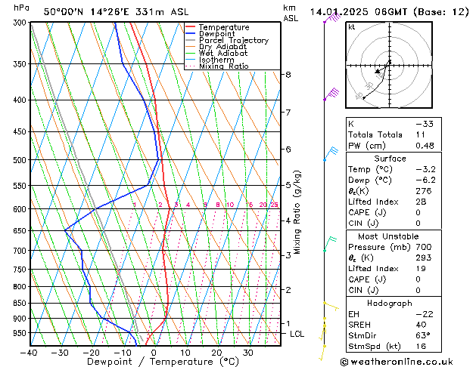The height and width of the screenshot is (367, 476).
Task: Click the hodograph chart thumbnail
Action: click(389, 65)
